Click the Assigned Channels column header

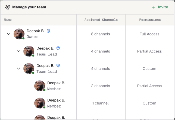point(101,20)
